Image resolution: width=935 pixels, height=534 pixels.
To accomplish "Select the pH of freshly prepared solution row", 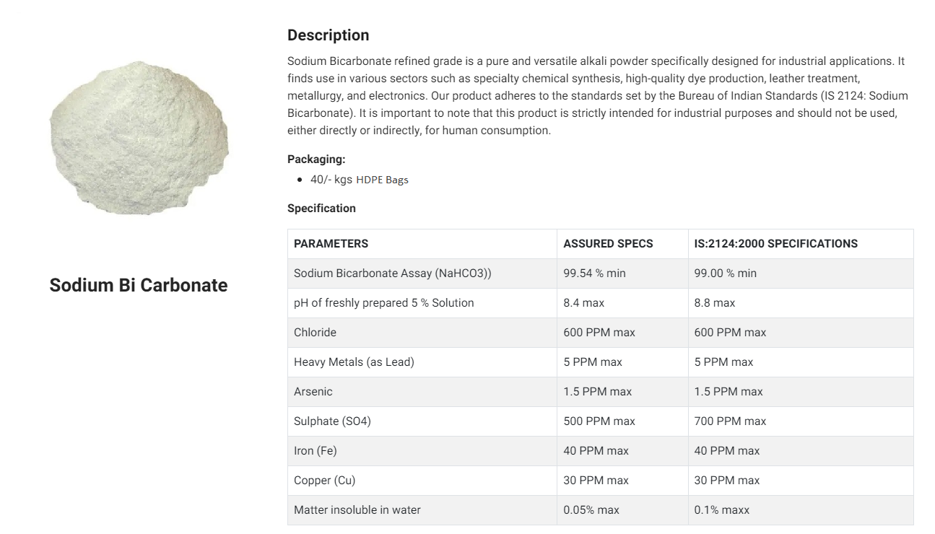I will [601, 303].
